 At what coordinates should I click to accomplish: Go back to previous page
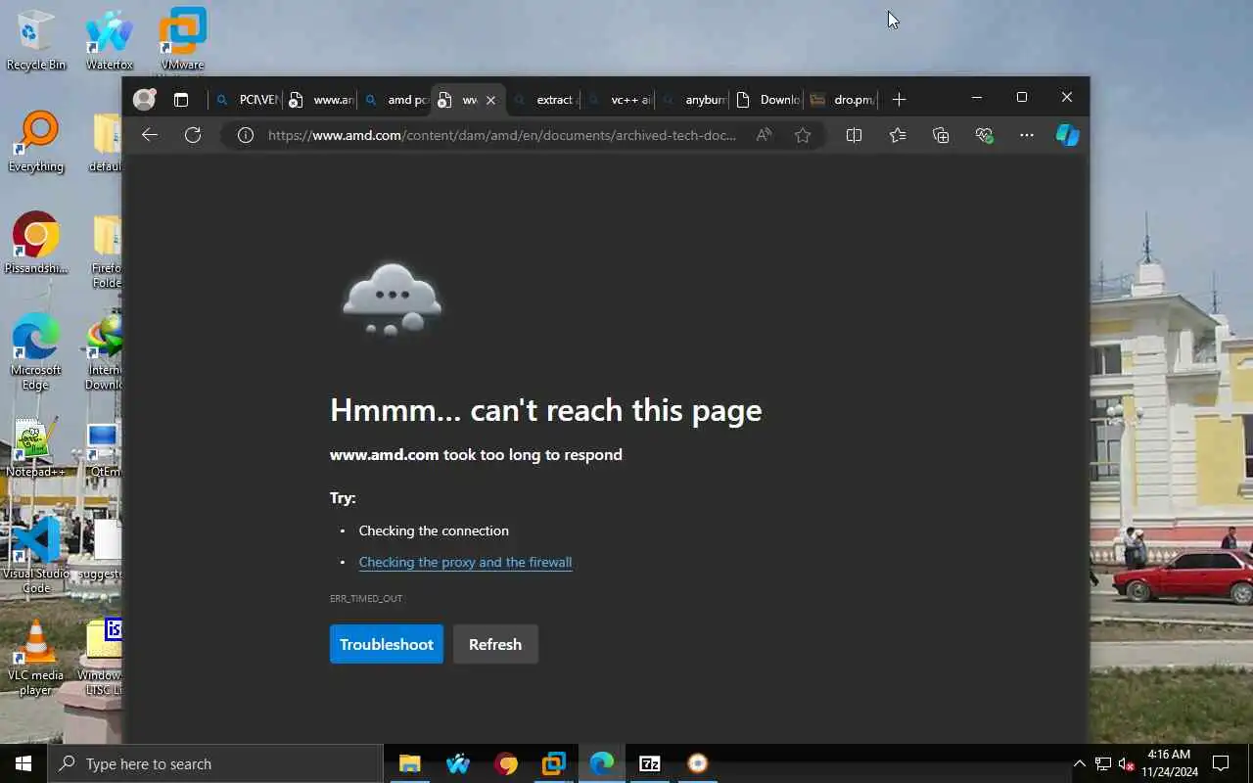150,135
